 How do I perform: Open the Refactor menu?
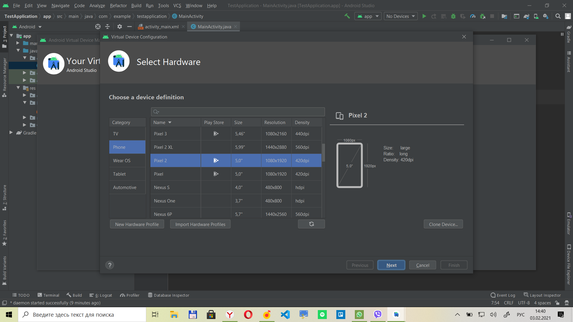(x=118, y=5)
